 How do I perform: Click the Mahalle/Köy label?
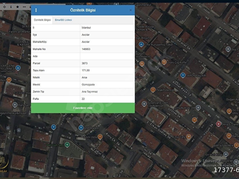tap(40, 42)
